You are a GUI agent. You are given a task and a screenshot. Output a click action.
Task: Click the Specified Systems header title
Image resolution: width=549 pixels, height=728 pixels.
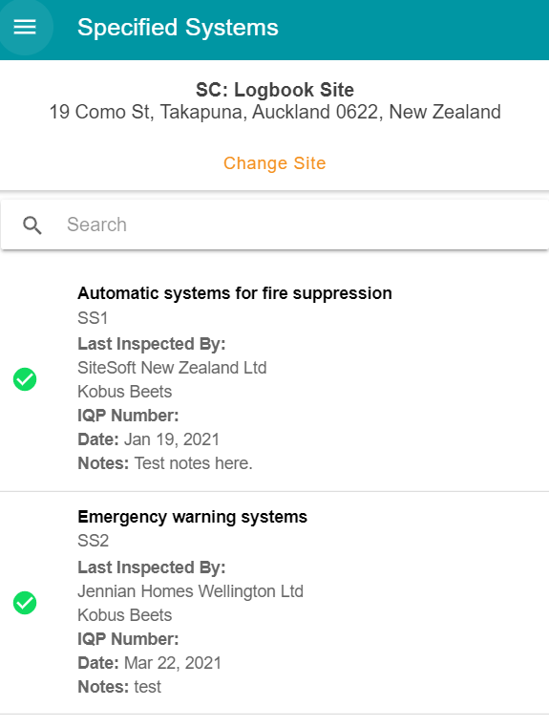178,28
